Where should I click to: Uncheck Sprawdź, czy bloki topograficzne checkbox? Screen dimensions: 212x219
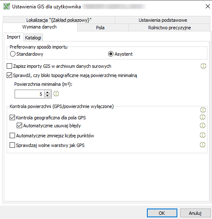click(x=9, y=75)
